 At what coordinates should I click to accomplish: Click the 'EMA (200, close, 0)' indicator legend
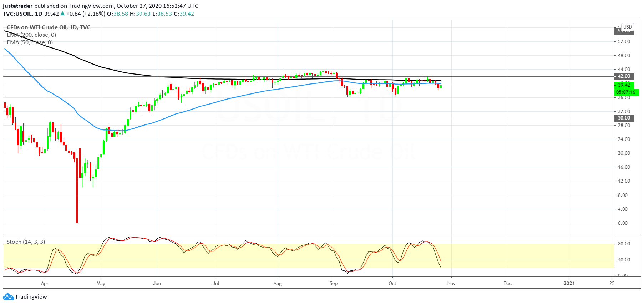pyautogui.click(x=31, y=35)
